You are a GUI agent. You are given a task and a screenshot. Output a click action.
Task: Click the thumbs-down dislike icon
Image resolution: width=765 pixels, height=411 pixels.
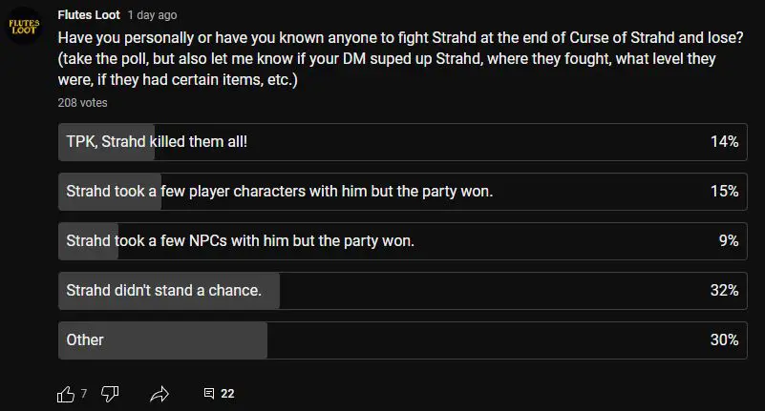click(110, 394)
